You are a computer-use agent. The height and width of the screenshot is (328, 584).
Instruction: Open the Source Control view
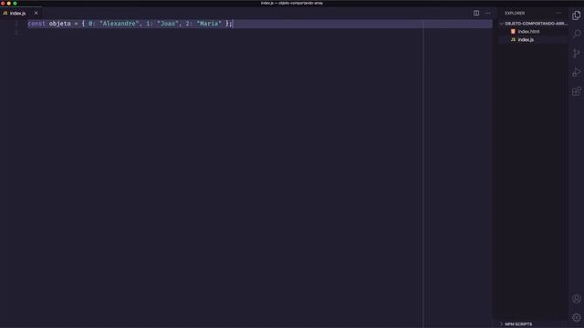coord(576,53)
